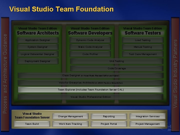Select the Code Coverage bar
The height and width of the screenshot is (135, 180).
coord(117,68)
